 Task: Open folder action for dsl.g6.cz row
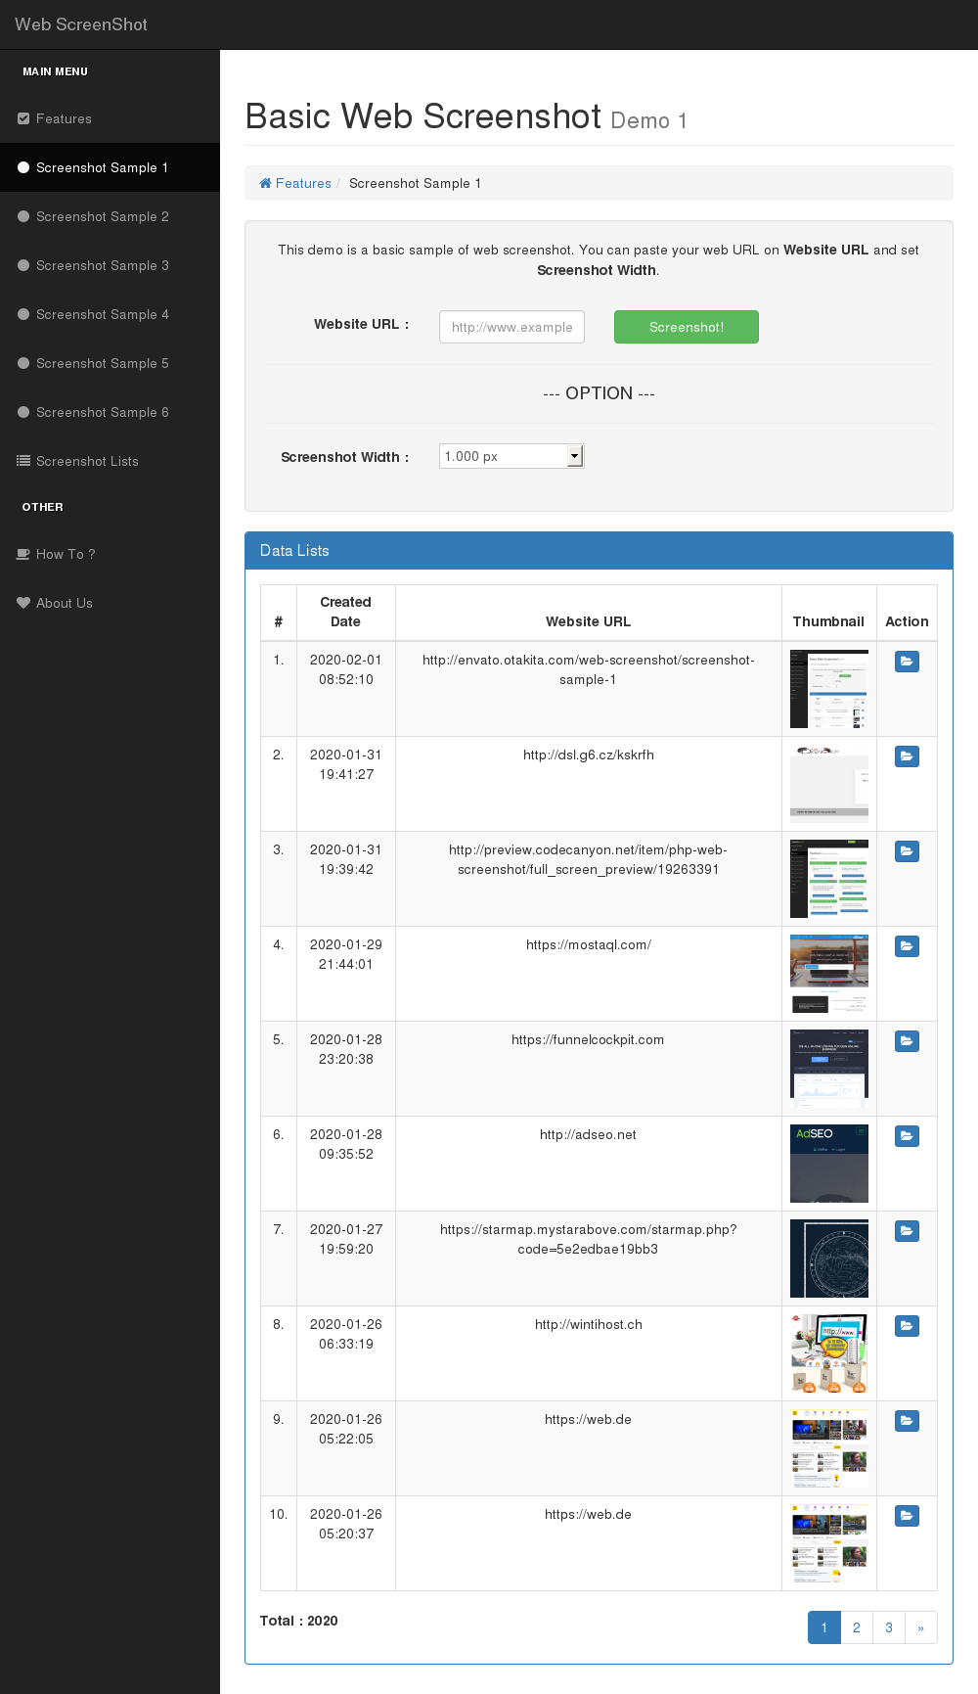(x=907, y=756)
